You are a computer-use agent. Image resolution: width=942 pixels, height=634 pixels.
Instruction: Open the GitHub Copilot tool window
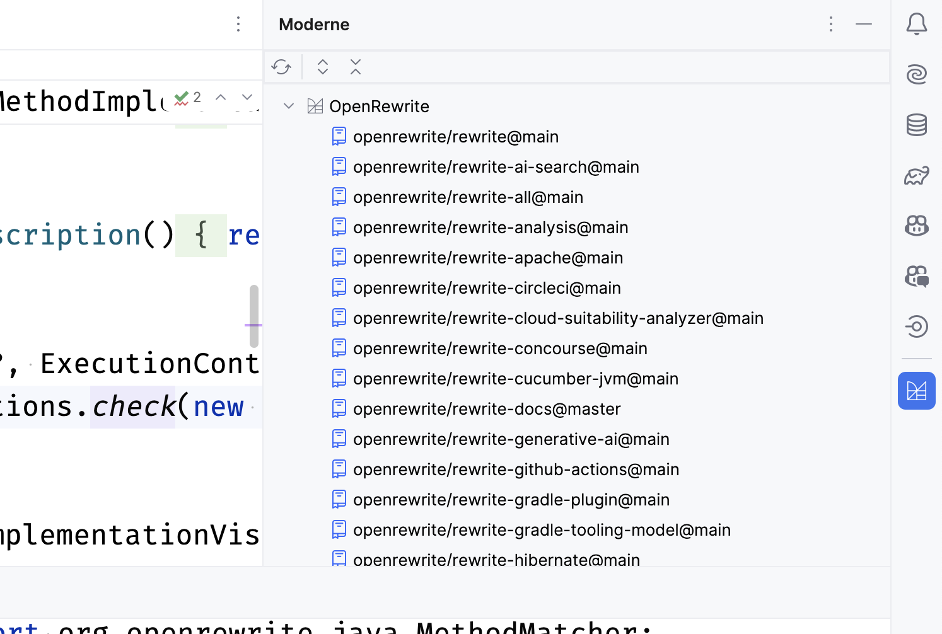pos(917,226)
